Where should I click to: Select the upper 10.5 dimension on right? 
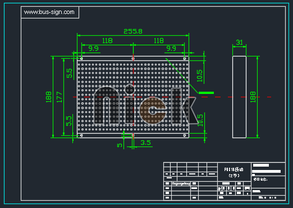(200, 75)
